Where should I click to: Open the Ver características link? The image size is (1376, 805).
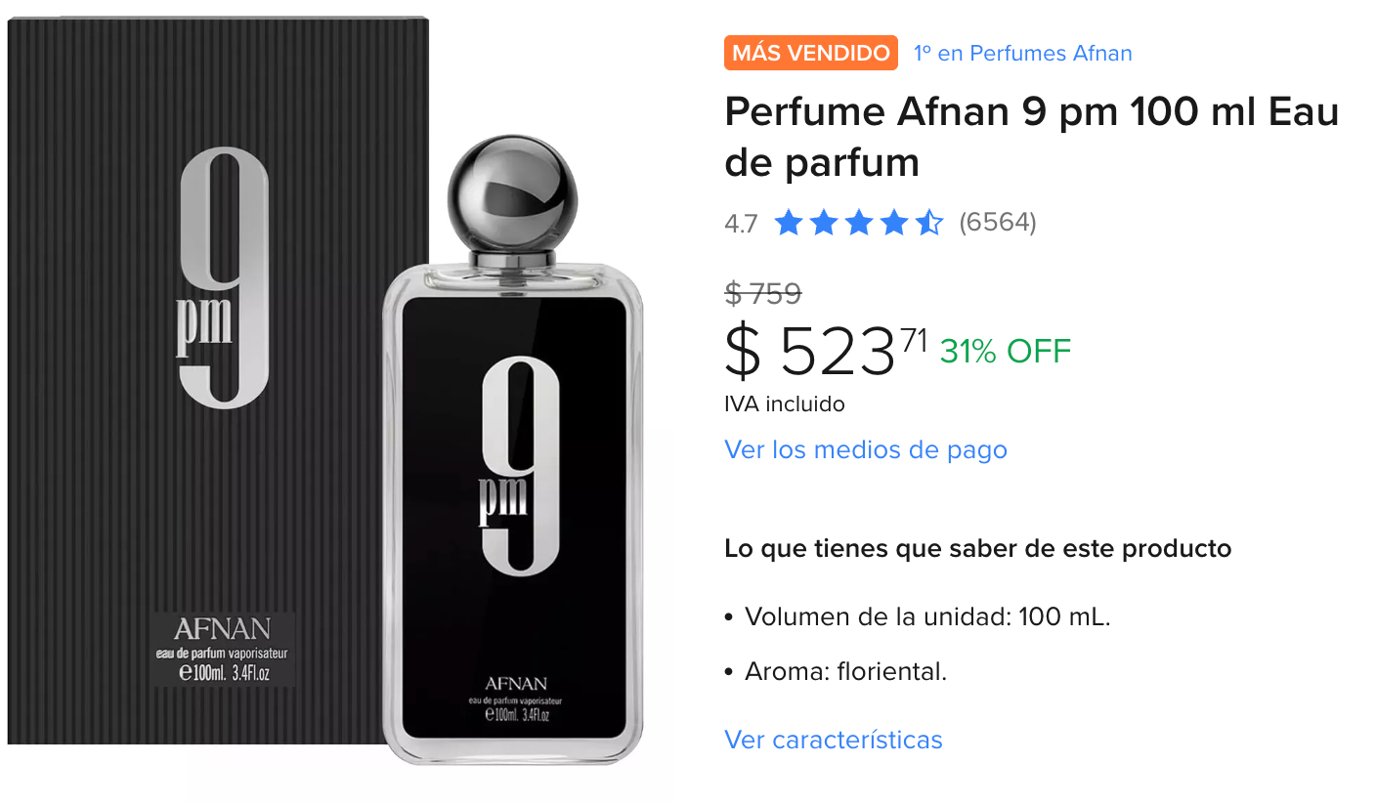coord(834,740)
